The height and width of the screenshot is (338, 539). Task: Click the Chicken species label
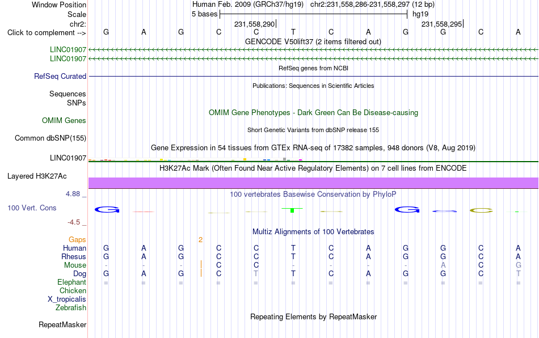(73, 290)
